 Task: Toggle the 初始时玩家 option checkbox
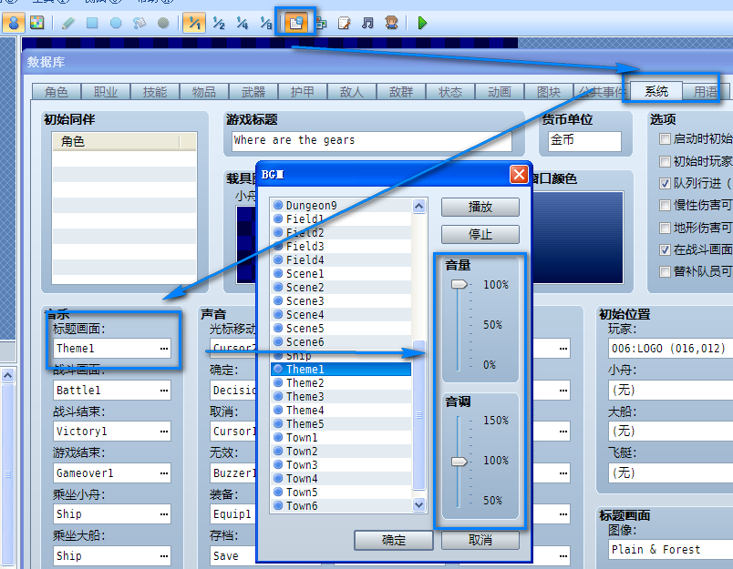[x=665, y=161]
